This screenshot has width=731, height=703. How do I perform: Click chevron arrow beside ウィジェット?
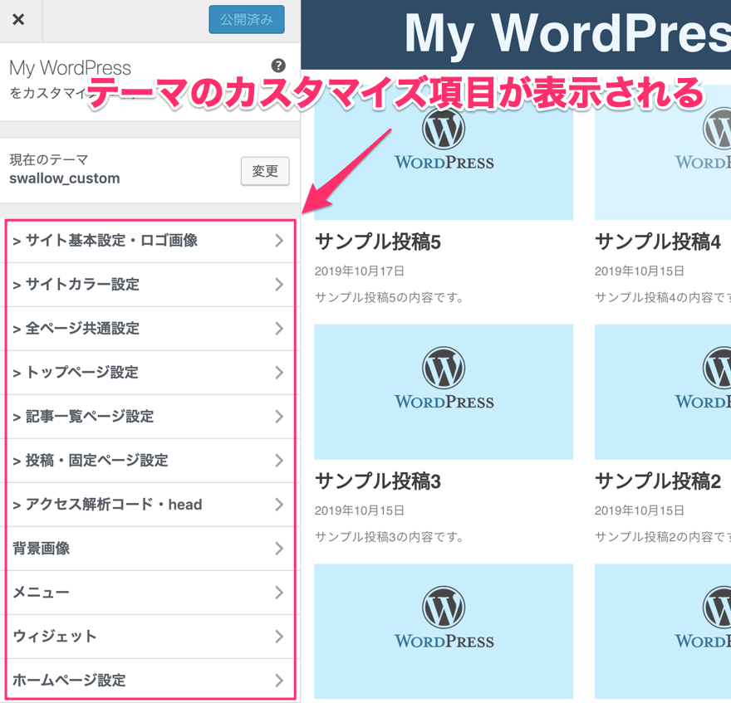(279, 637)
